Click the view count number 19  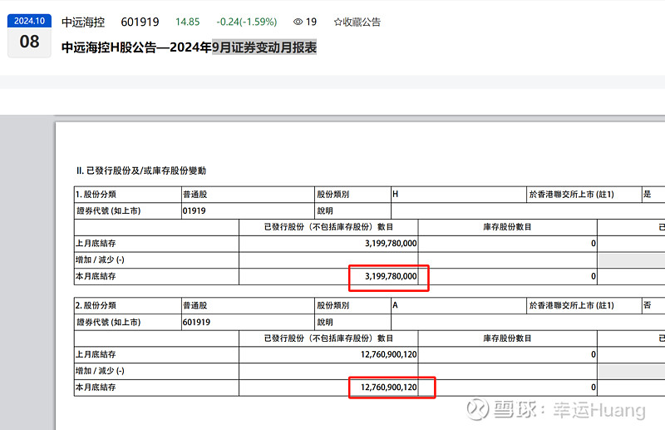pos(311,22)
